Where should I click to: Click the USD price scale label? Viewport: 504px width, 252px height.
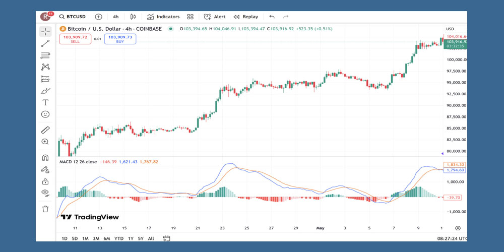click(450, 29)
